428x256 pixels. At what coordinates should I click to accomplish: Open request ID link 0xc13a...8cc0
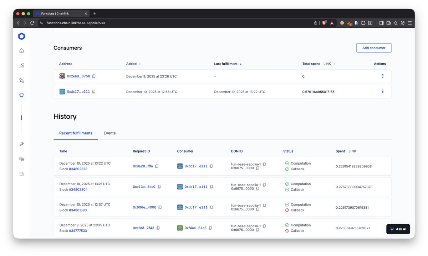(x=144, y=187)
